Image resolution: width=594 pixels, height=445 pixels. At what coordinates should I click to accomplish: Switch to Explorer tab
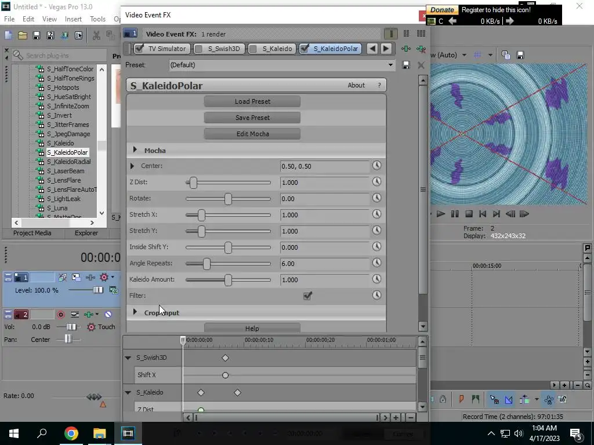pyautogui.click(x=86, y=233)
